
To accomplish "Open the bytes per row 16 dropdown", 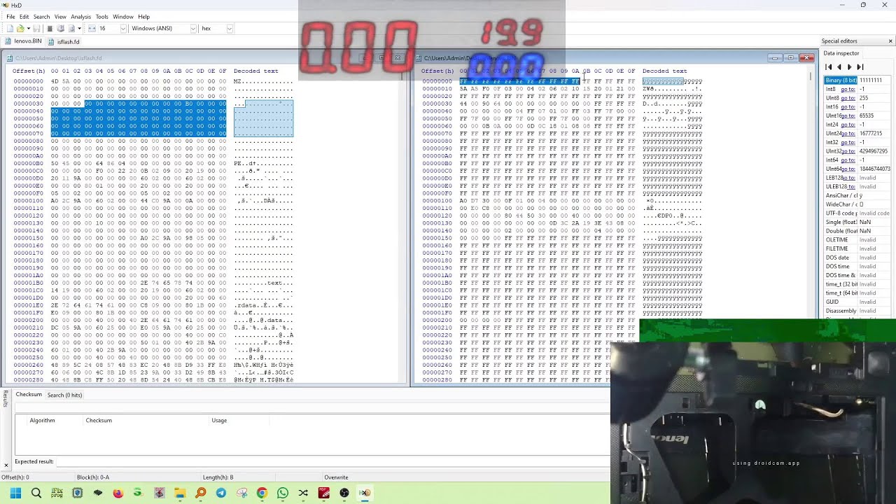I will coord(123,29).
